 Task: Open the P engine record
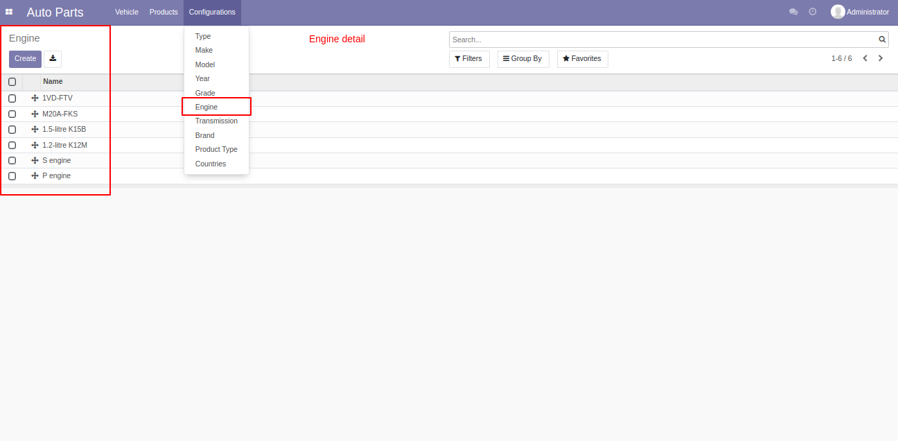click(57, 176)
